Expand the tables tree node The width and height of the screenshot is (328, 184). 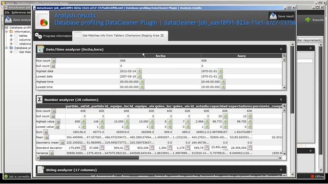11,36
